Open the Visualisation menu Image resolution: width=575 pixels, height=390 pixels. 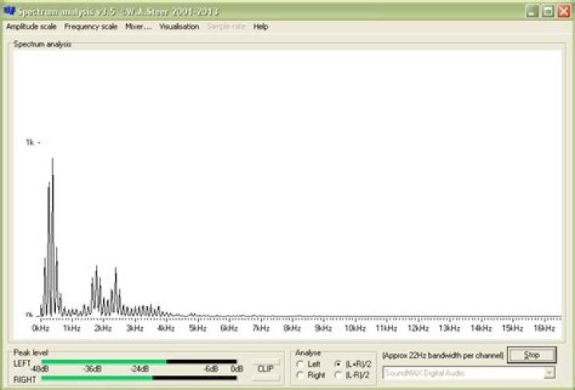click(179, 26)
